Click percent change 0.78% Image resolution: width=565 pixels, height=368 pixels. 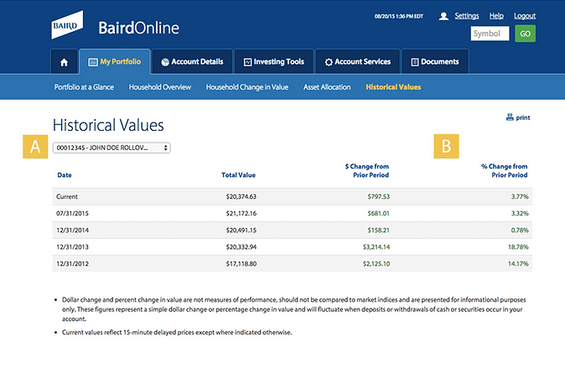coord(520,230)
